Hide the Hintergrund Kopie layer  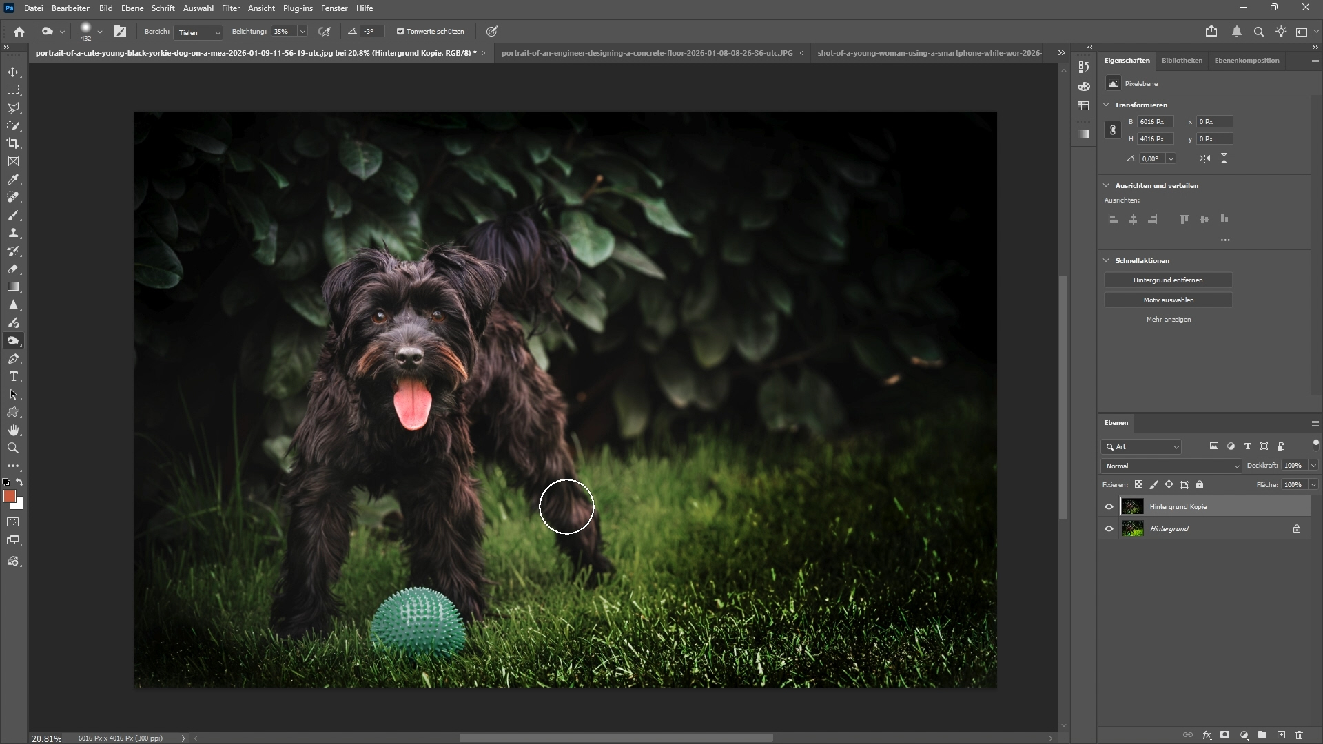point(1109,506)
